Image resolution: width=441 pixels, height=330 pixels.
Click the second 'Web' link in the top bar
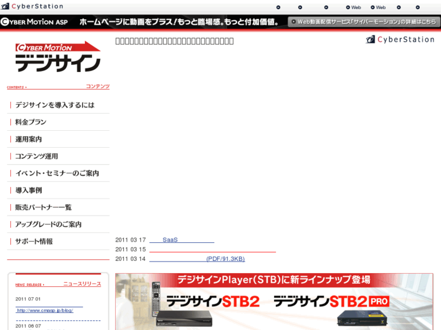[379, 7]
